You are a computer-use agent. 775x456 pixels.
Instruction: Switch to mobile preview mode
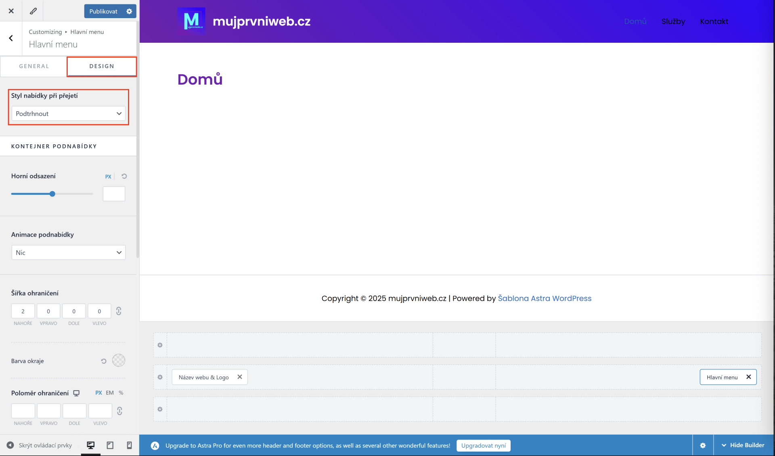(129, 445)
